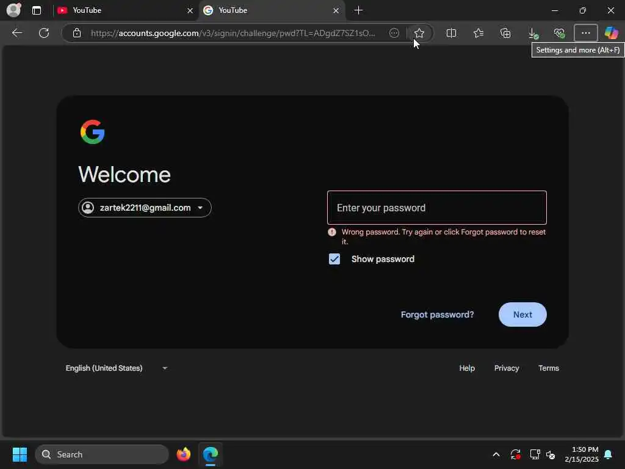Click the taskbar Search box
Viewport: 625px width, 469px height.
click(102, 454)
